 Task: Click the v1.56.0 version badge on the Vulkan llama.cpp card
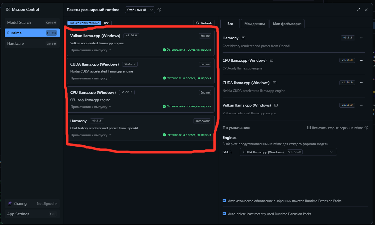131,36
